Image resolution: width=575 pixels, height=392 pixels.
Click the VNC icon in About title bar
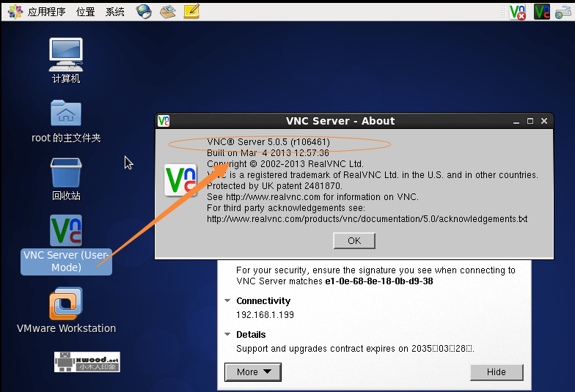164,121
